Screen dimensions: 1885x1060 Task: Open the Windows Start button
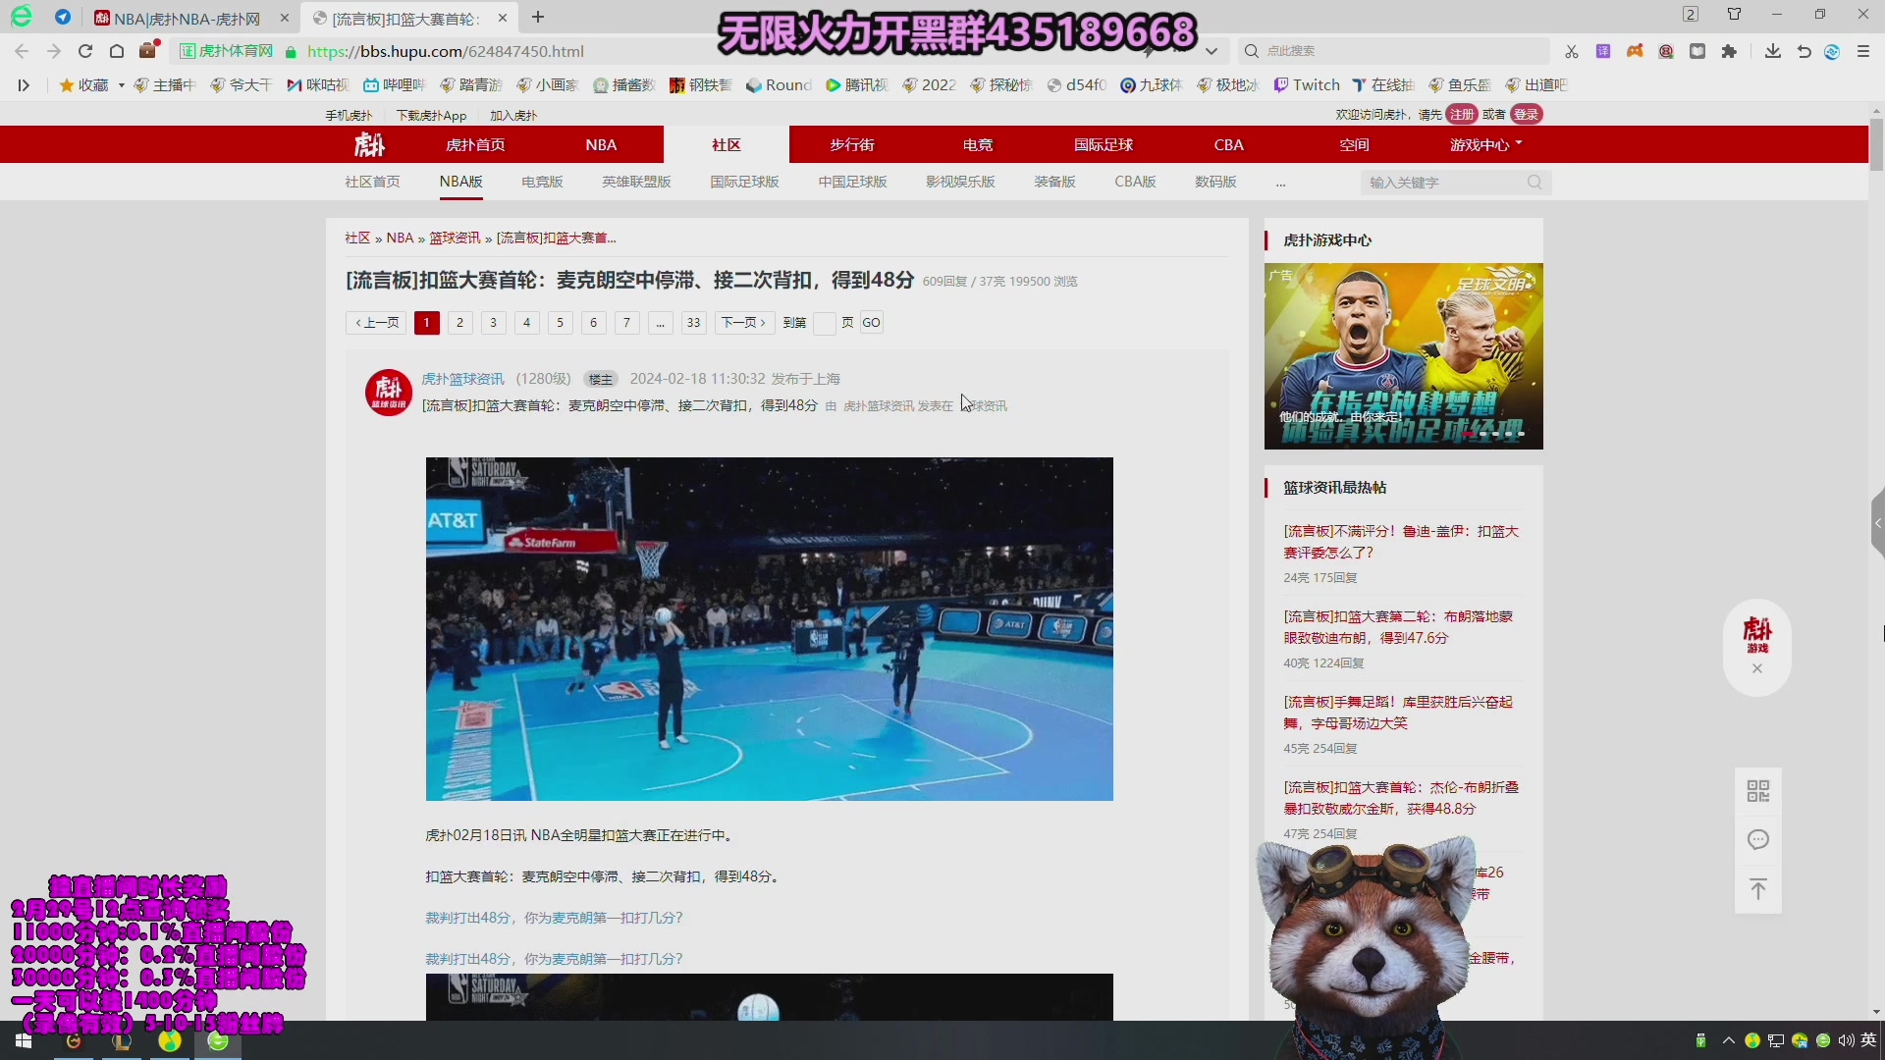pos(24,1041)
